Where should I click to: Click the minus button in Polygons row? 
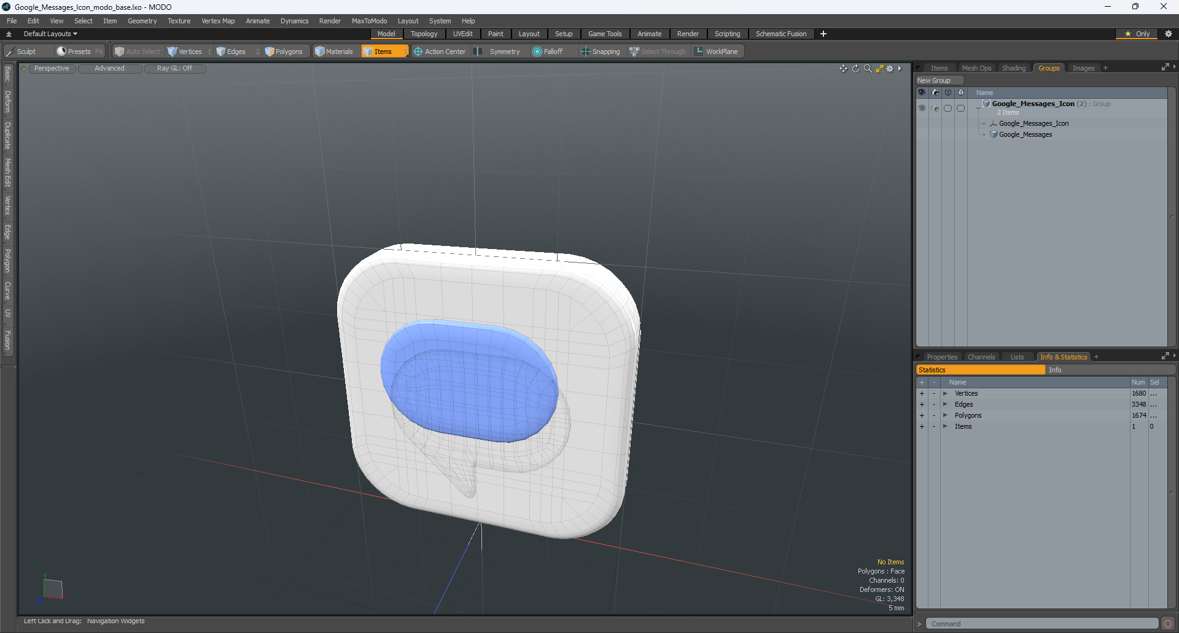(x=934, y=415)
